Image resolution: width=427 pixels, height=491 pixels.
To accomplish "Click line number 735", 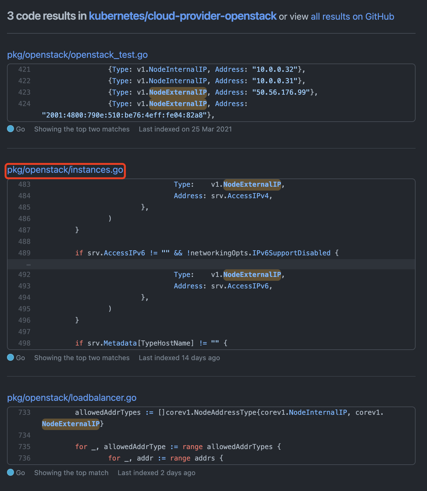I will [x=24, y=447].
